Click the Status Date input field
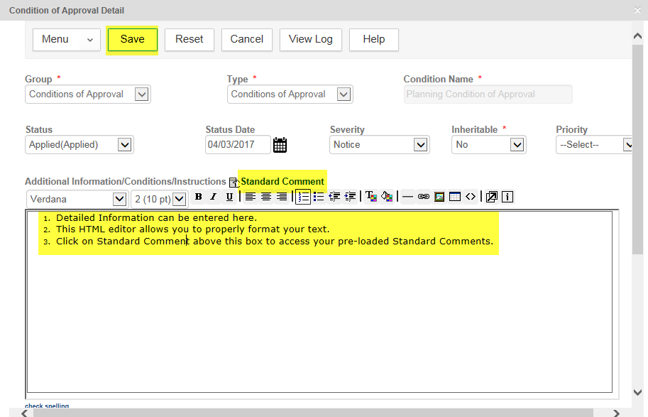648x417 pixels. pyautogui.click(x=238, y=145)
